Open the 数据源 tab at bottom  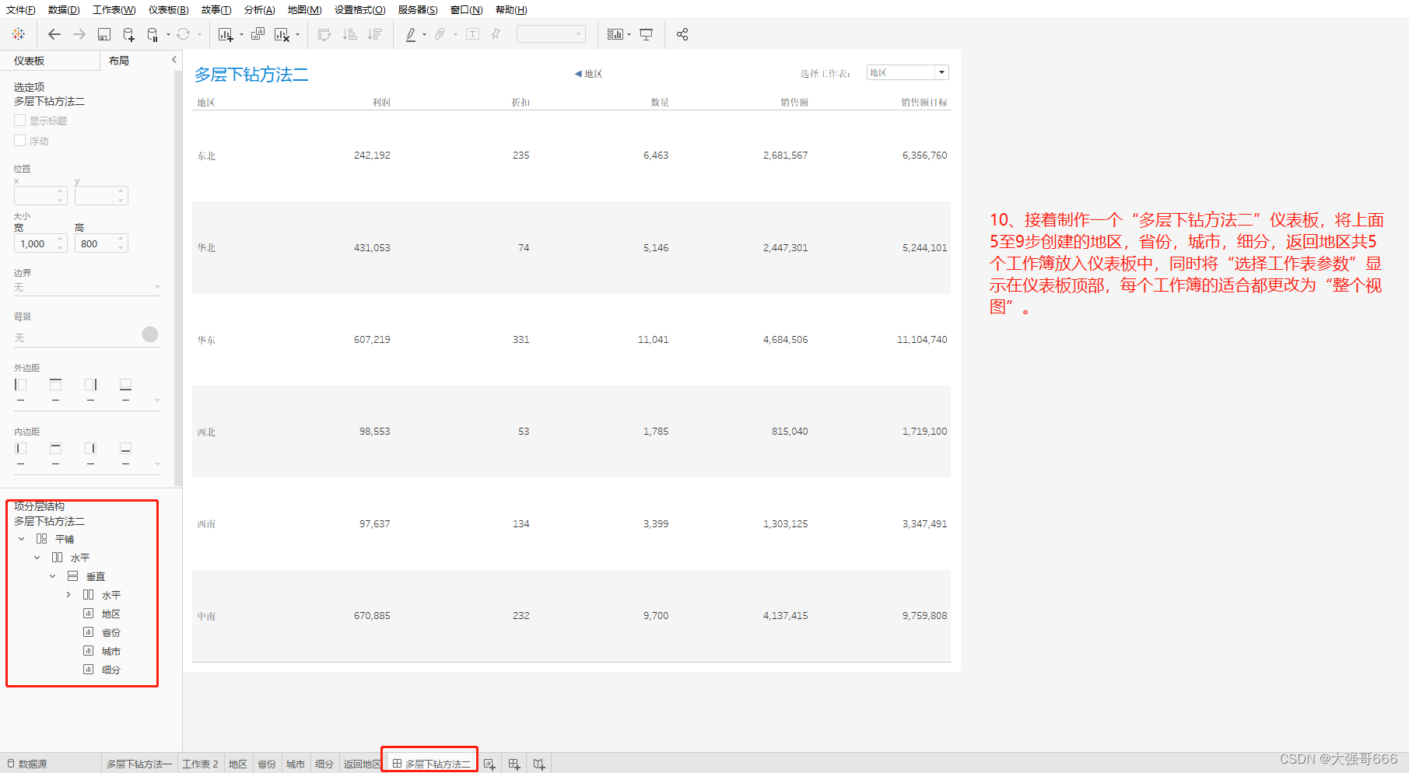tap(27, 764)
